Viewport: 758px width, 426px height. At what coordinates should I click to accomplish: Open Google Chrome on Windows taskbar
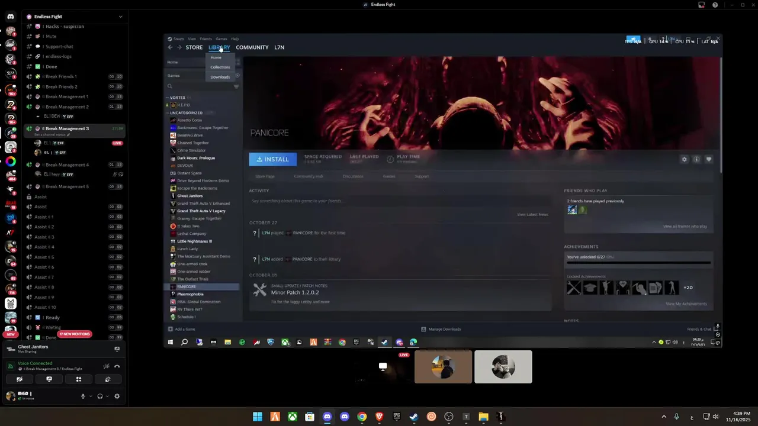click(x=362, y=417)
